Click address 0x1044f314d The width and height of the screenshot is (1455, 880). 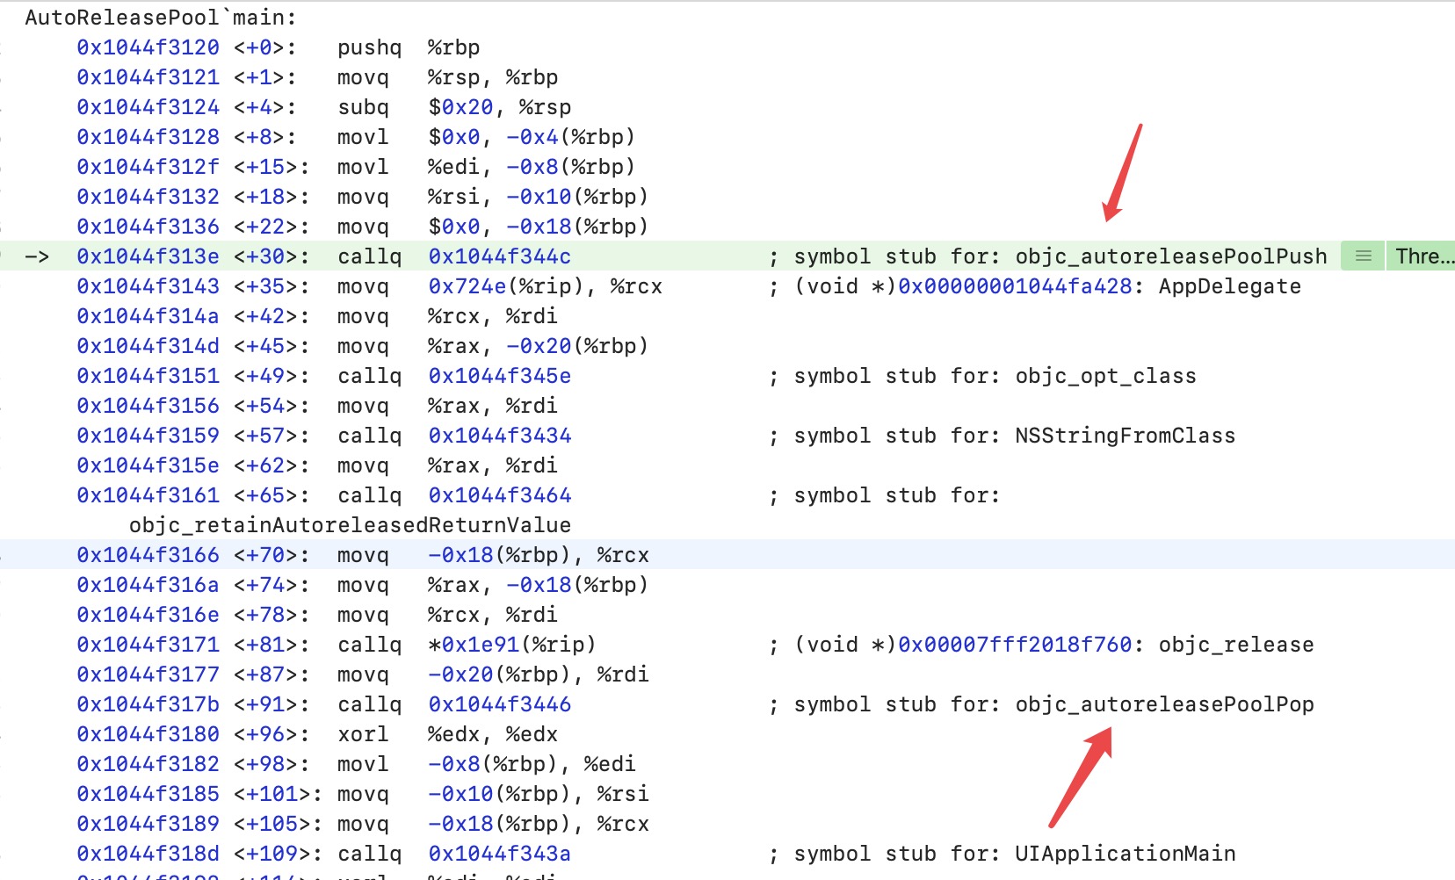pyautogui.click(x=148, y=346)
